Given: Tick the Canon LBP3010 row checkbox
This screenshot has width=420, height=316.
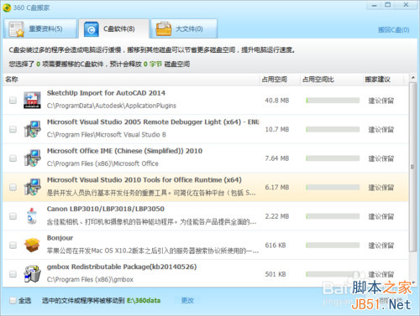Looking at the screenshot, I should coord(13,216).
